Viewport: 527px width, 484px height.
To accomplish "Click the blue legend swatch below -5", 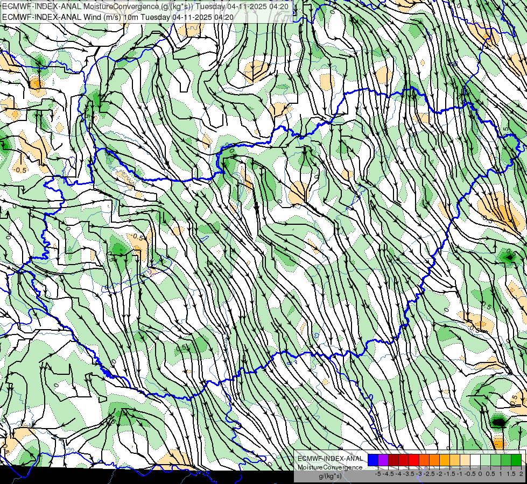I will (x=373, y=460).
